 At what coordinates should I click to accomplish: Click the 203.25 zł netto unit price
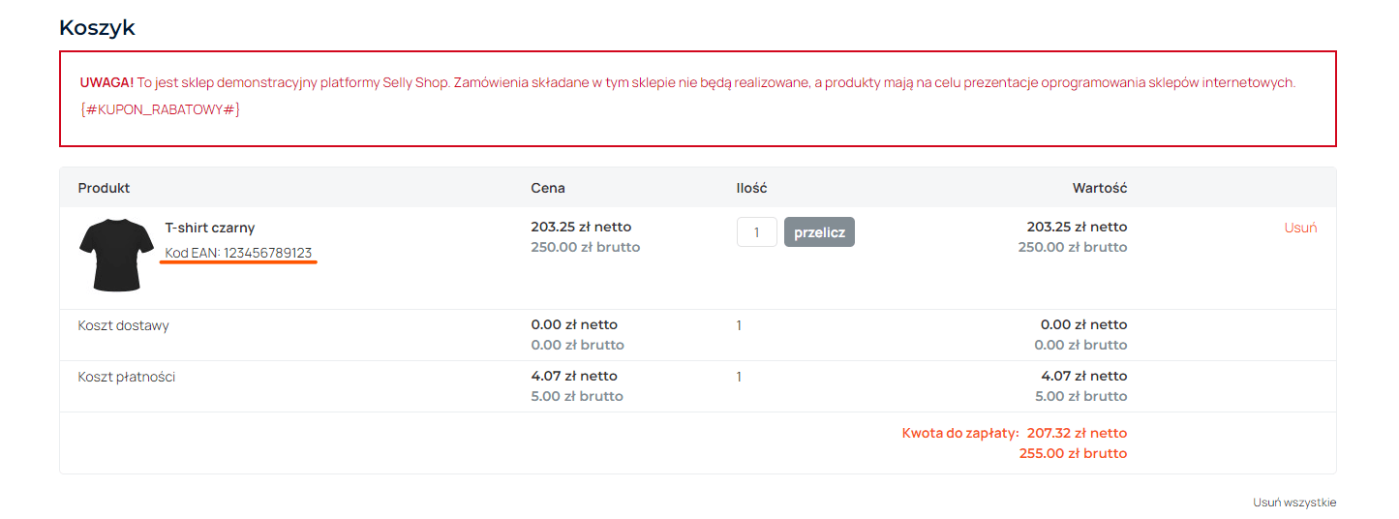coord(581,227)
